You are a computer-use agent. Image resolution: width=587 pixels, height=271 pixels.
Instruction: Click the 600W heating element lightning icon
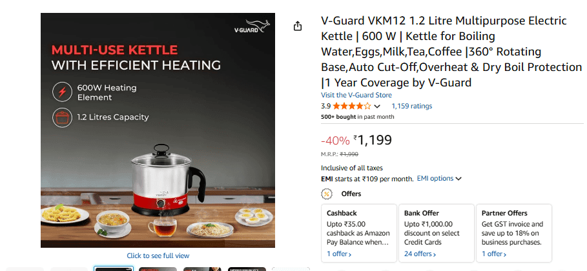[62, 92]
